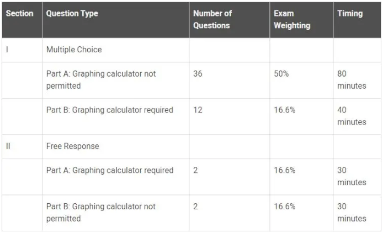Click the 36 questions cell
The image size is (383, 233).
[x=198, y=74]
